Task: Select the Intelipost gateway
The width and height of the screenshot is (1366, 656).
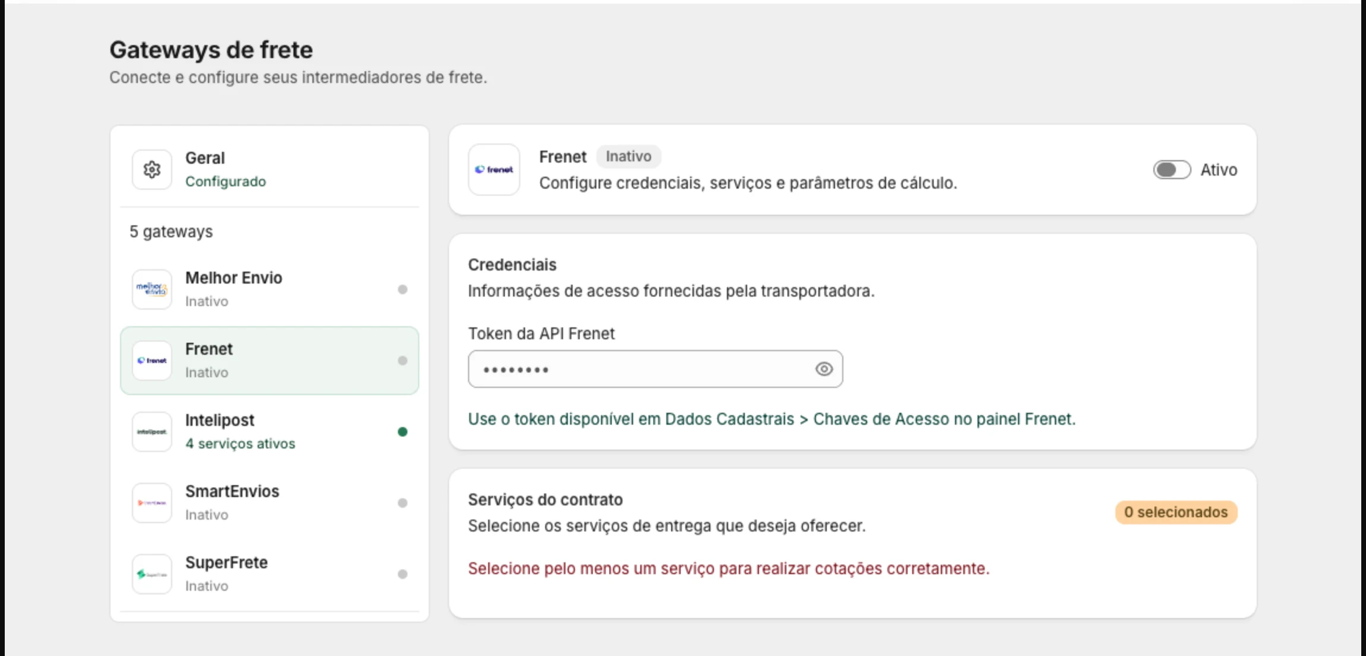Action: coord(270,432)
